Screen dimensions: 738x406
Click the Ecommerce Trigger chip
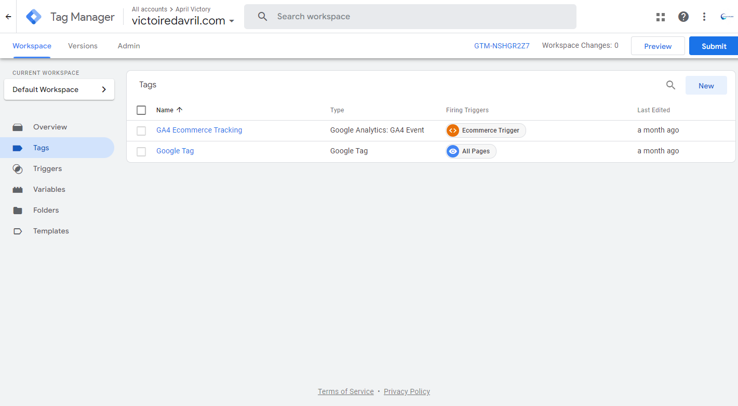pyautogui.click(x=486, y=130)
